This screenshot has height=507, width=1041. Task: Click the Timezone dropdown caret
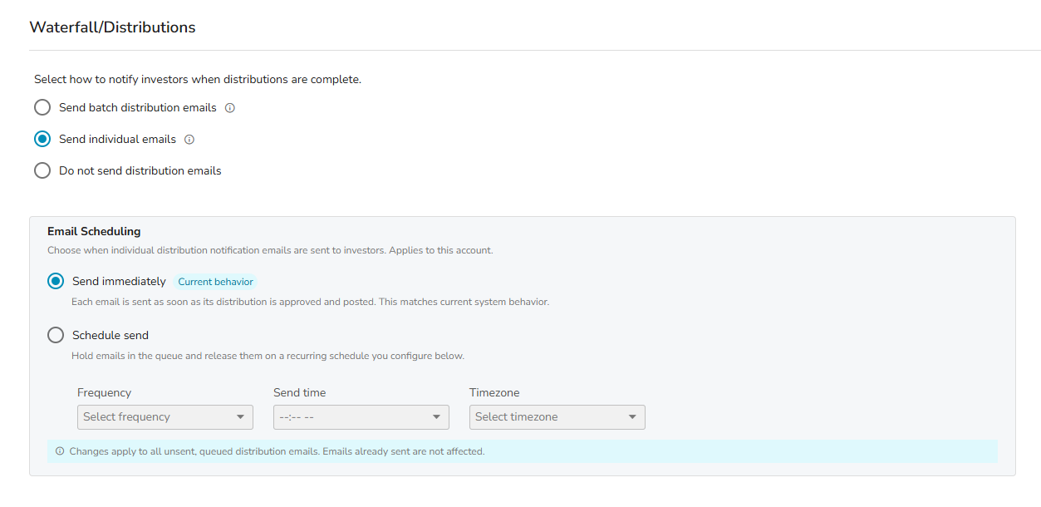coord(633,417)
